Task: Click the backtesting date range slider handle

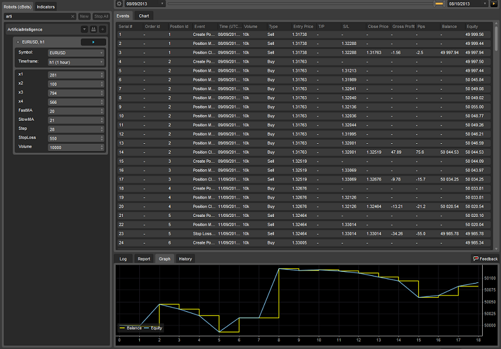Action: (x=440, y=4)
